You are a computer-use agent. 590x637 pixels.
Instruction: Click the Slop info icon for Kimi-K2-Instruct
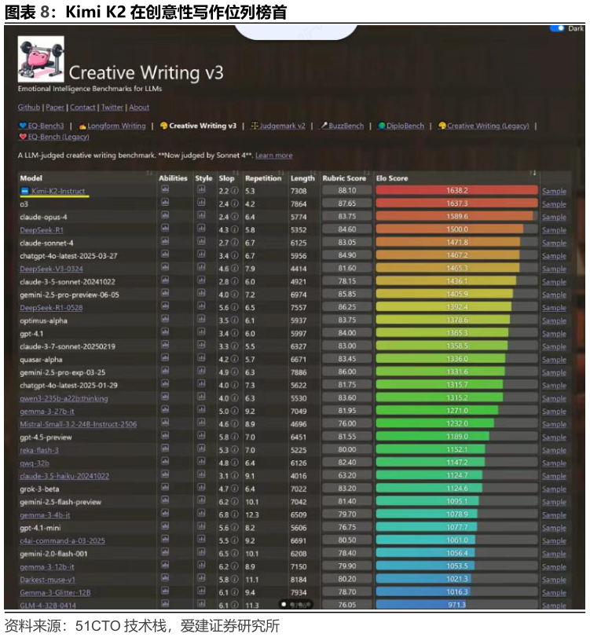tap(234, 191)
